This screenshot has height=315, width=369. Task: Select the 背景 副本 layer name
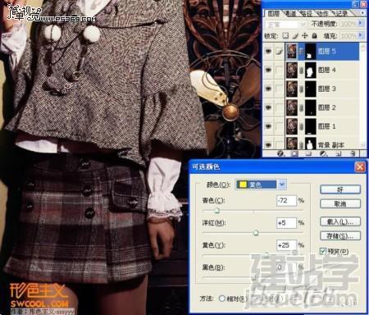click(331, 145)
